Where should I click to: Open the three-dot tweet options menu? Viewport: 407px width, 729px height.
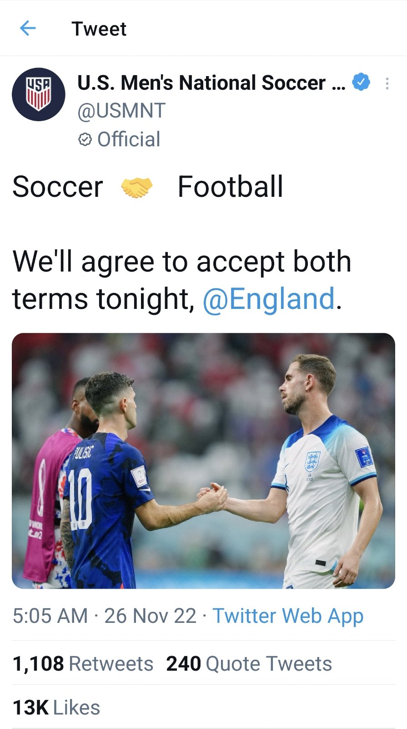click(387, 83)
